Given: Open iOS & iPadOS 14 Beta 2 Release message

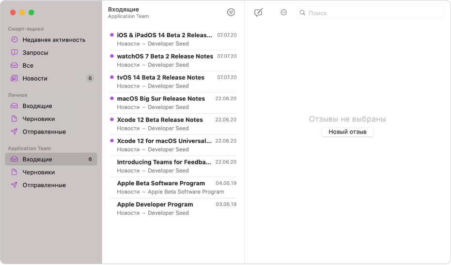Looking at the screenshot, I should 173,39.
